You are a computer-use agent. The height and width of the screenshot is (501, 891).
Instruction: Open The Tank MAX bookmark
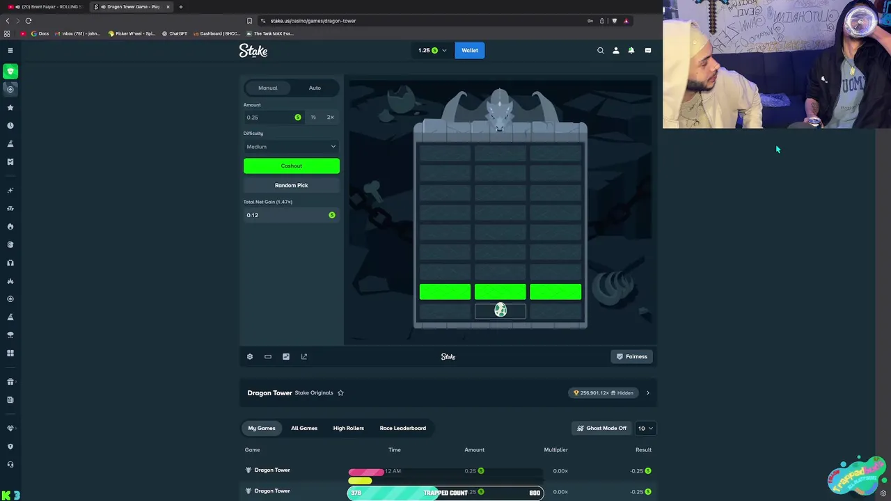click(x=269, y=33)
